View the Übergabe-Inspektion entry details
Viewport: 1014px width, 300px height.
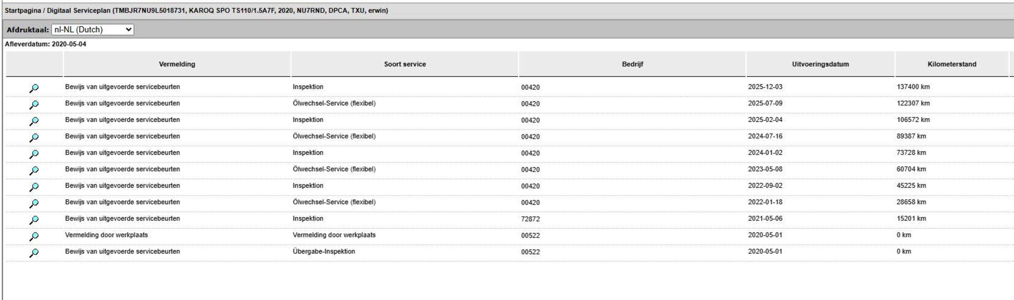(x=34, y=253)
